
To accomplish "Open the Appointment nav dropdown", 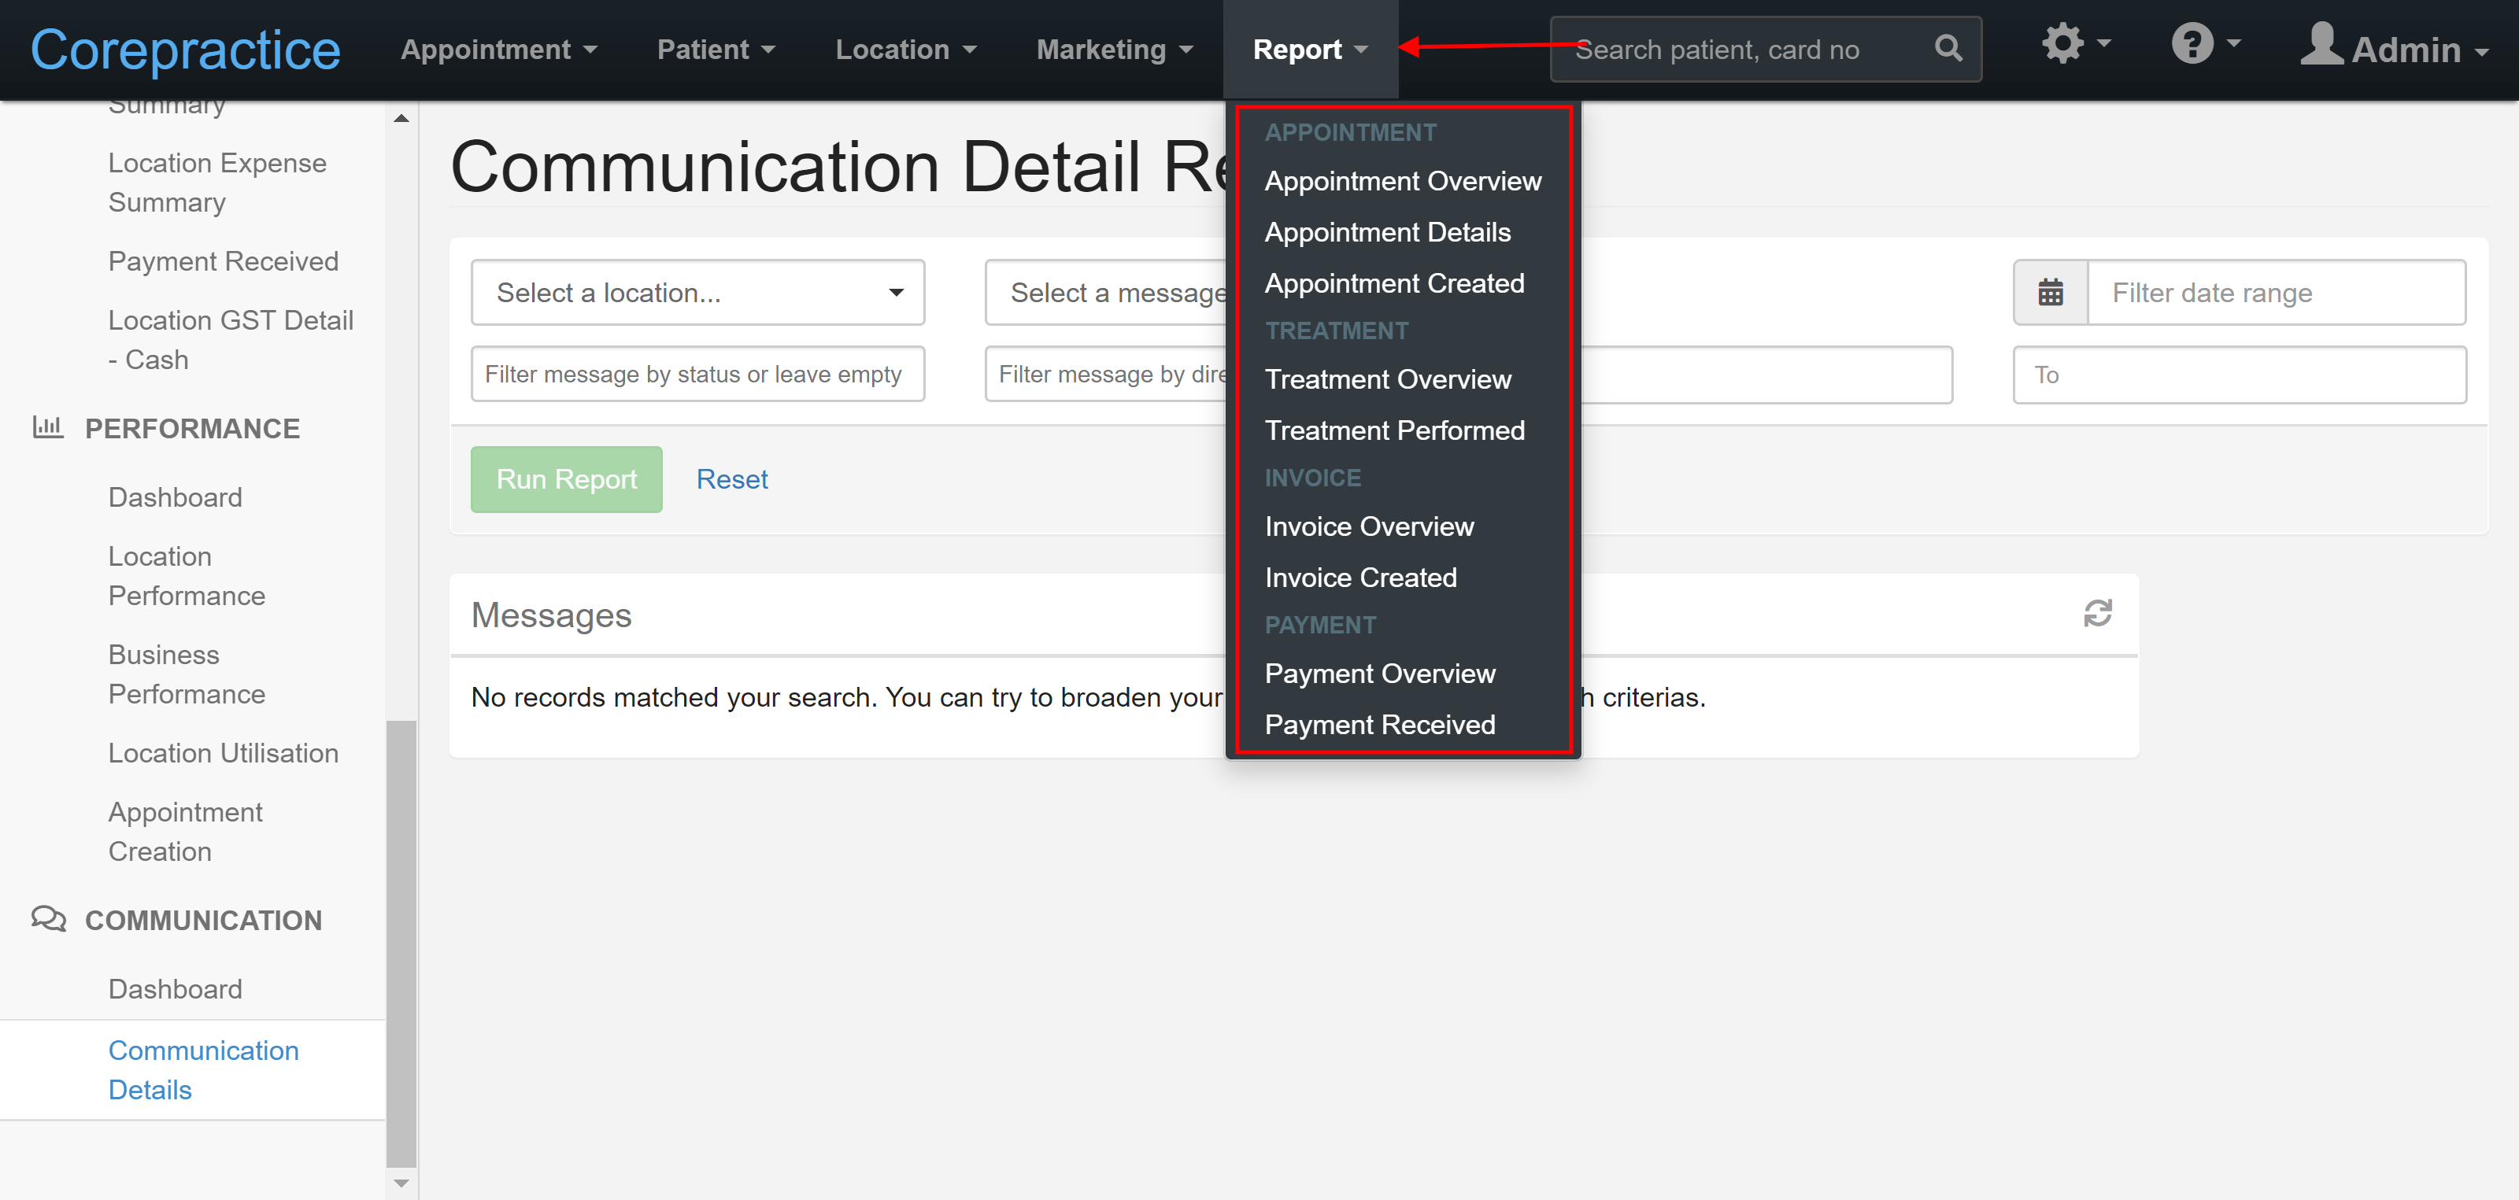I will click(x=499, y=50).
